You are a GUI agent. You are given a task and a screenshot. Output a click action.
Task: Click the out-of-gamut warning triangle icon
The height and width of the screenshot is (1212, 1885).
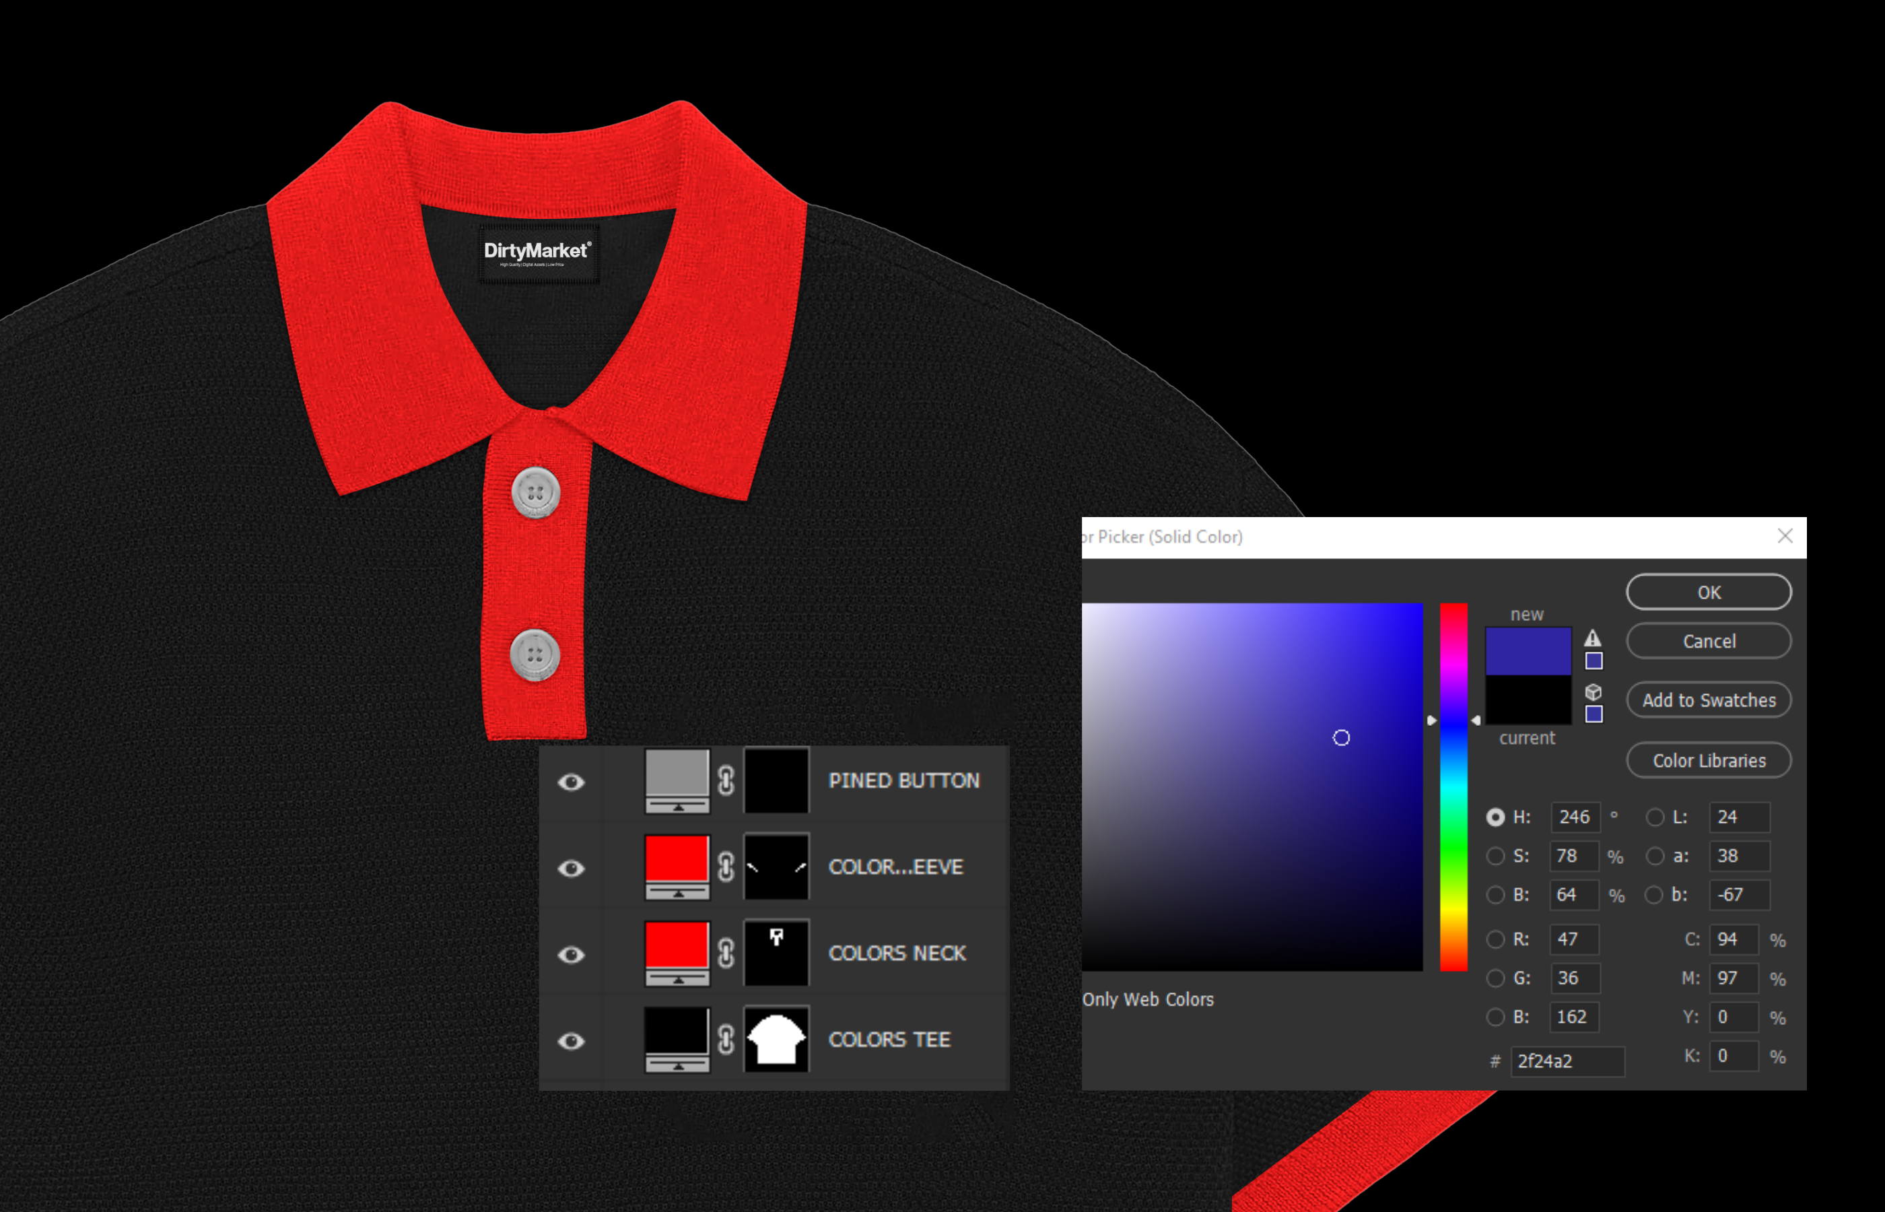click(1592, 638)
